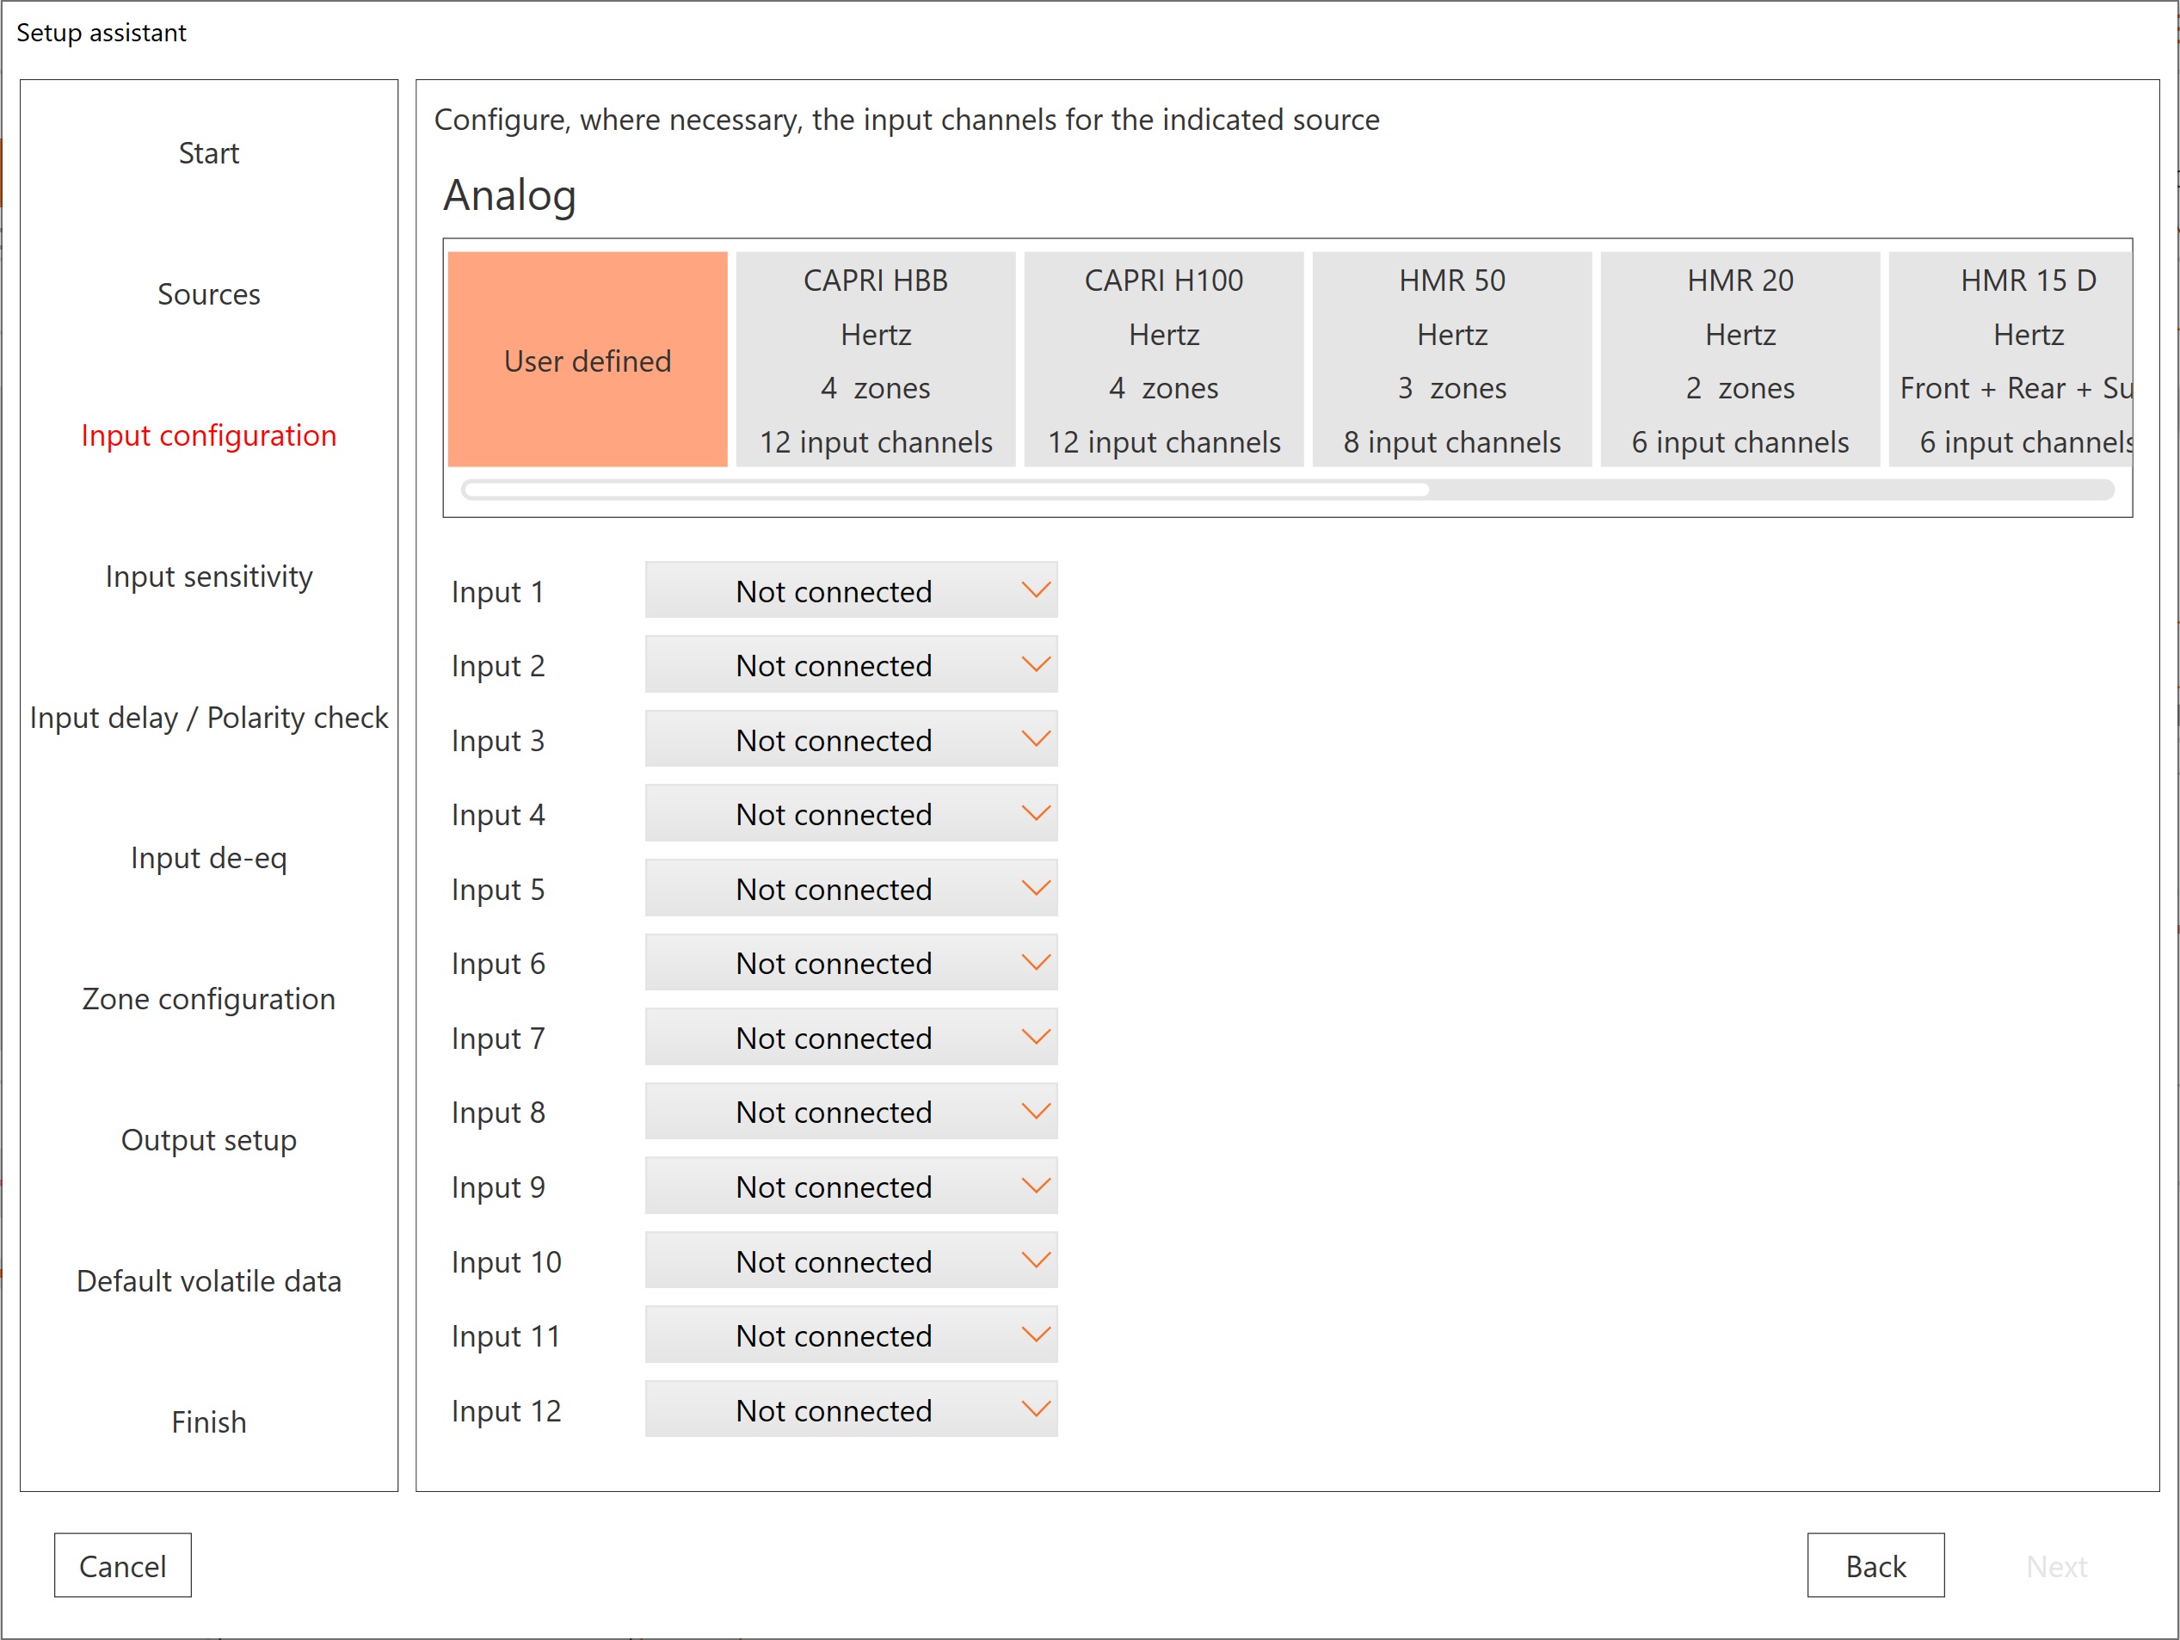Select the CAPRI H100 preset tile

1163,360
